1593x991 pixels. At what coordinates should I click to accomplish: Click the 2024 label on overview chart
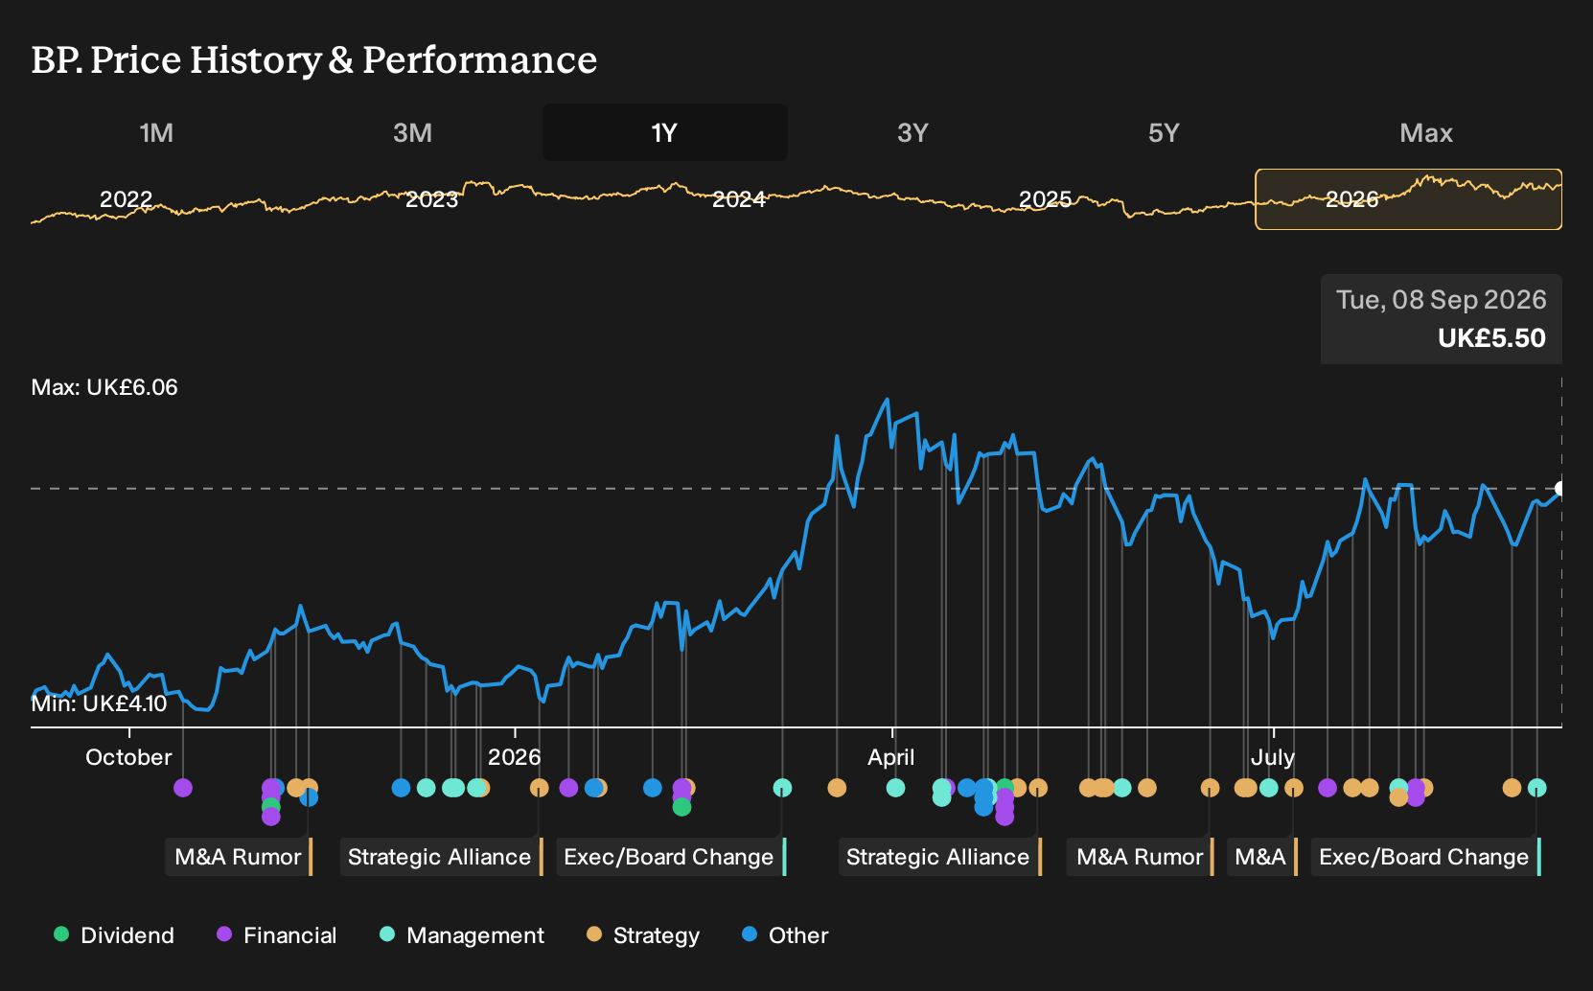tap(739, 199)
